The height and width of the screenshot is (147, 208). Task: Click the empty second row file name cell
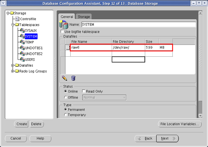pos(91,54)
